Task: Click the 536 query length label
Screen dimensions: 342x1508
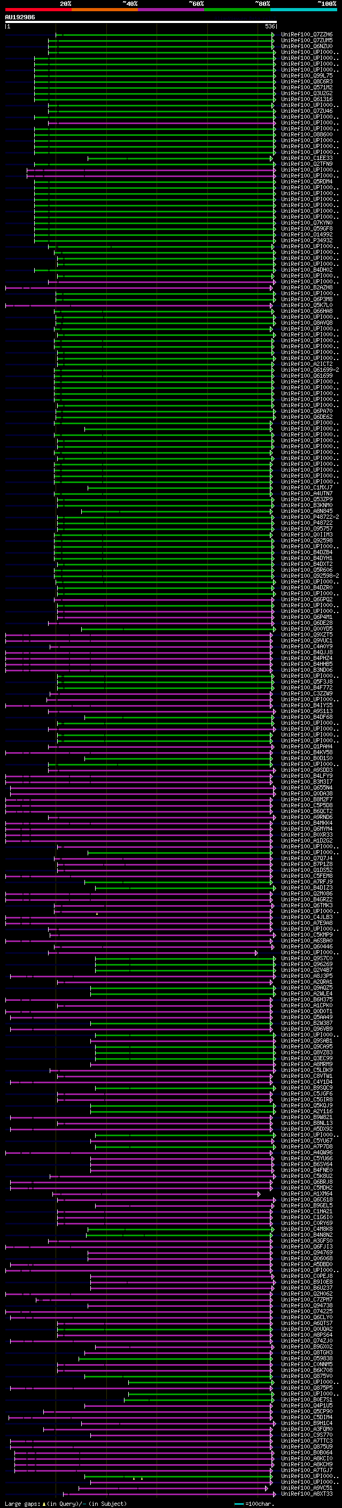Action: 269,26
